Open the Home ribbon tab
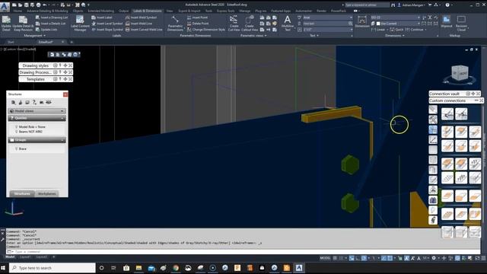The height and width of the screenshot is (274, 487). coord(18,11)
